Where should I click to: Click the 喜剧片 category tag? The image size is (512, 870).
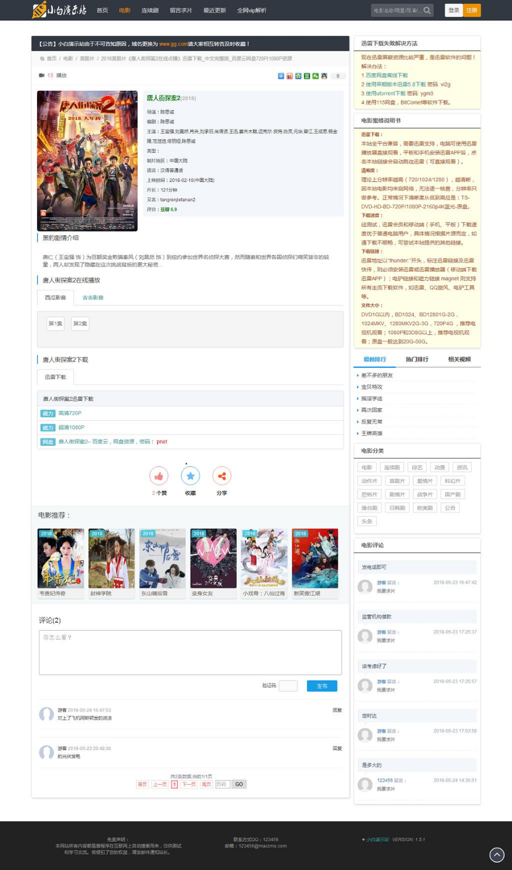(397, 481)
